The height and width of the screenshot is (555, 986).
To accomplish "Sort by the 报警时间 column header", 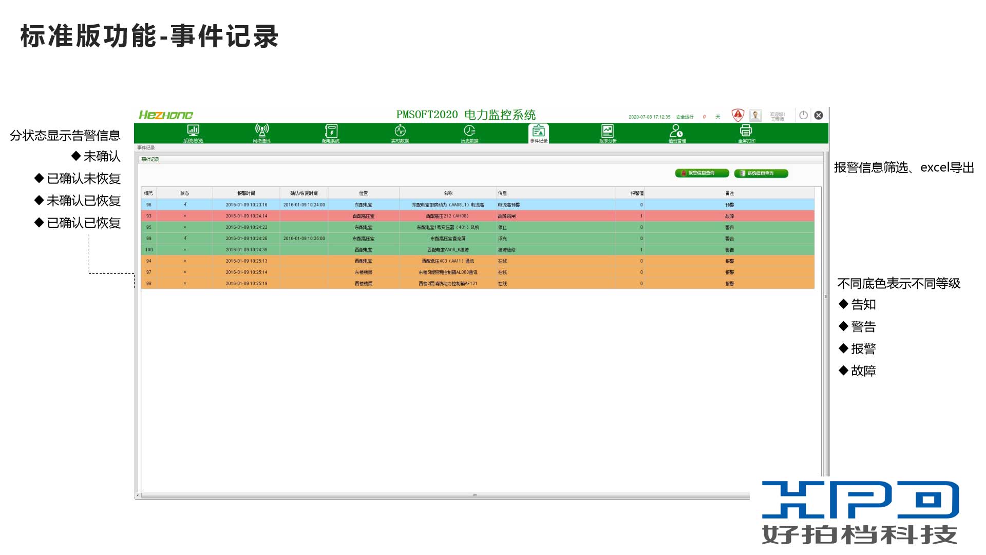I will pyautogui.click(x=246, y=193).
